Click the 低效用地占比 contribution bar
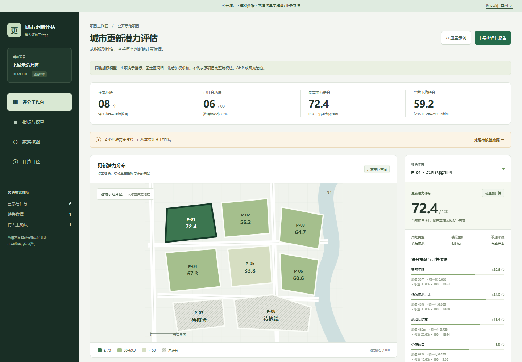 (457, 299)
